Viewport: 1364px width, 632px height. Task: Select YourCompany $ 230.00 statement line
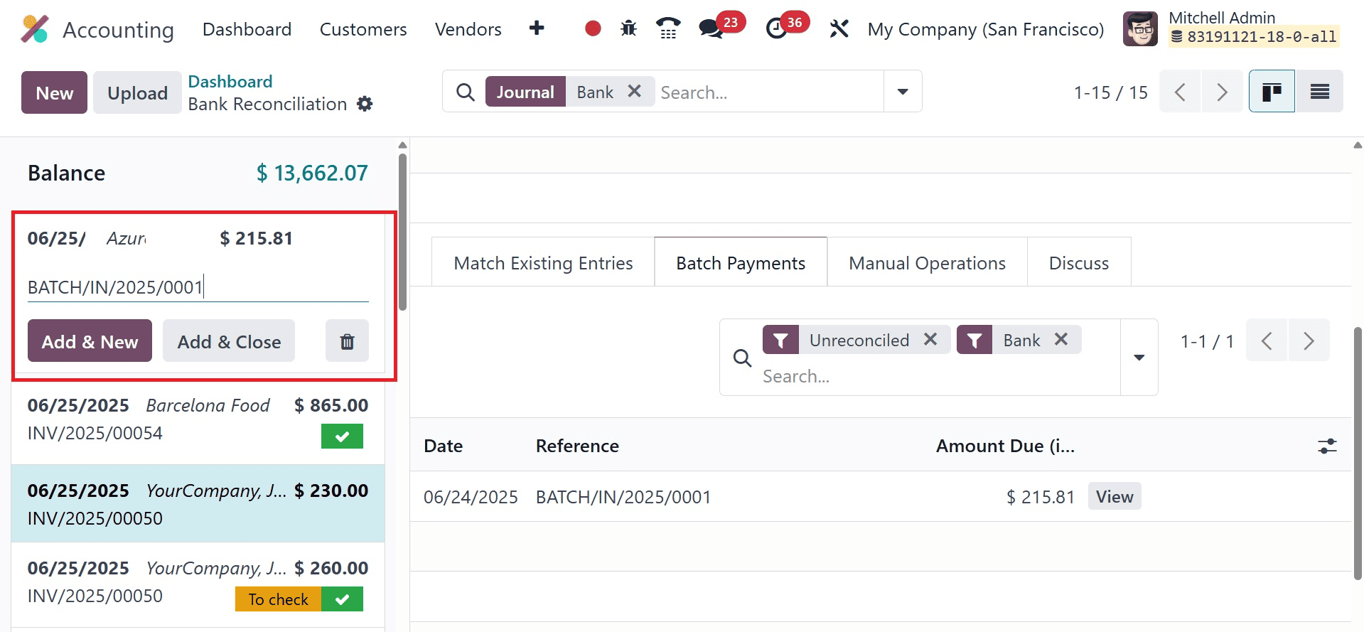[x=198, y=503]
